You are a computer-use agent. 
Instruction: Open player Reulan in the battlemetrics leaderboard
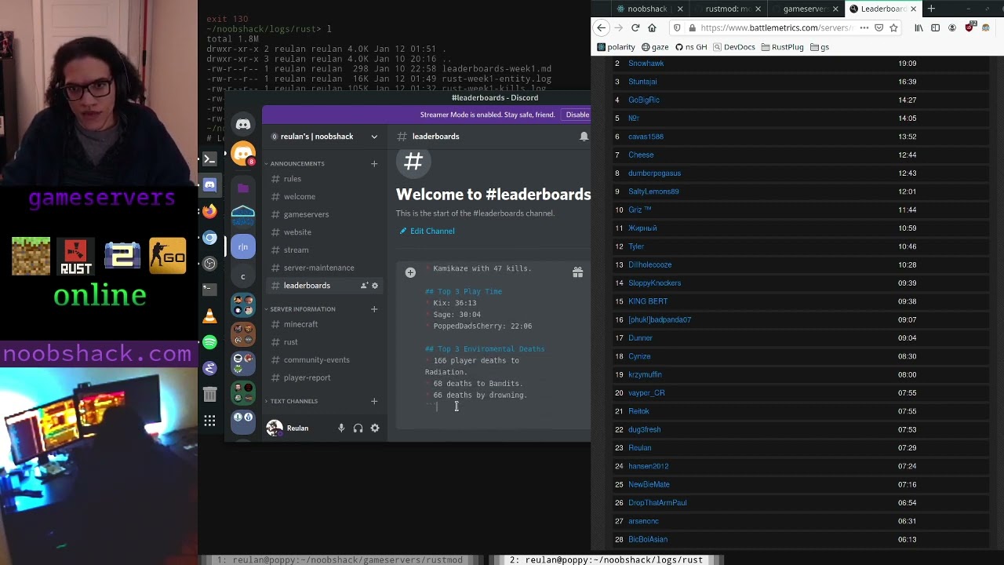tap(640, 448)
